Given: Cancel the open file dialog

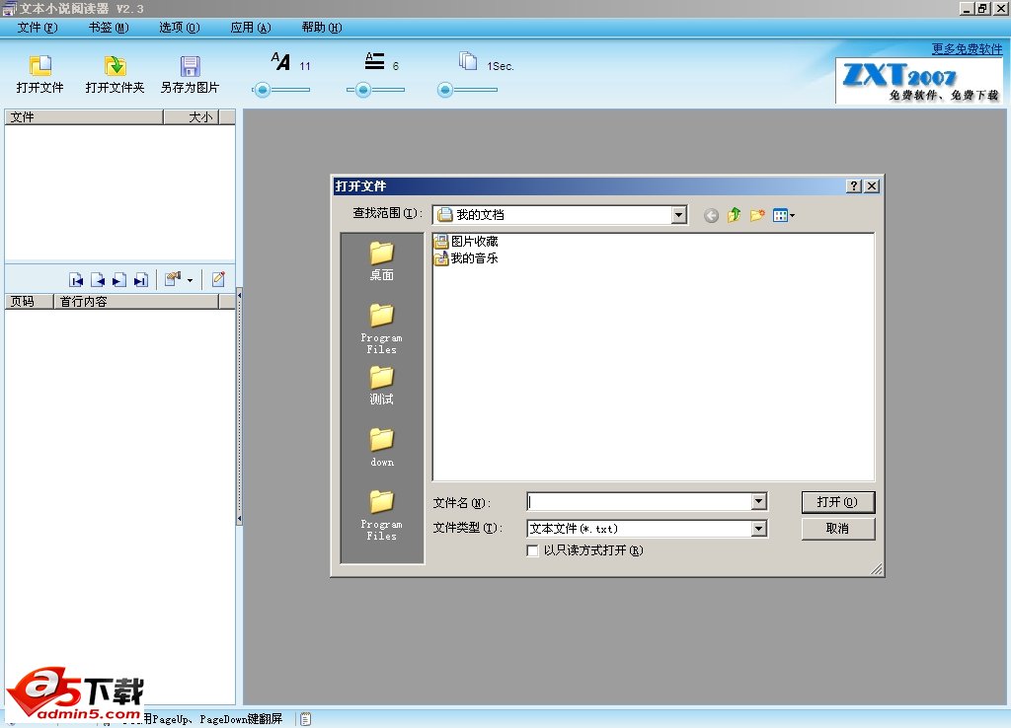Looking at the screenshot, I should pos(838,529).
